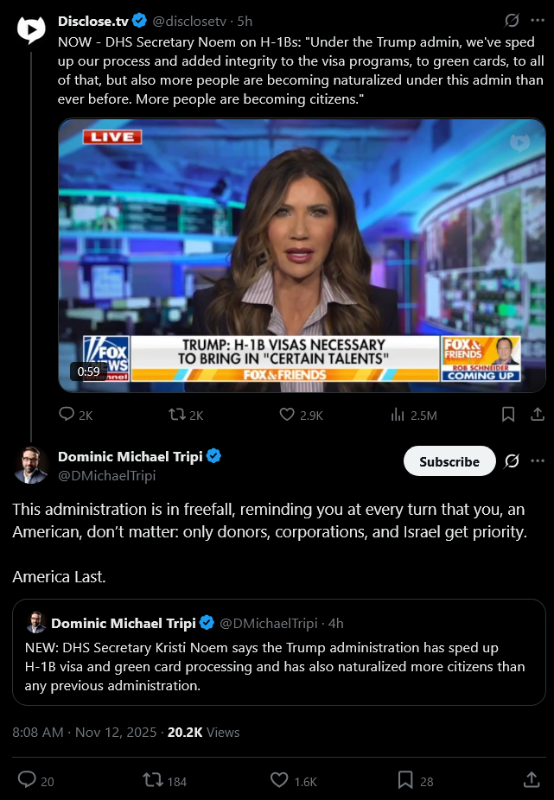Share the main post via the share icon
This screenshot has width=554, height=800.
click(x=532, y=779)
